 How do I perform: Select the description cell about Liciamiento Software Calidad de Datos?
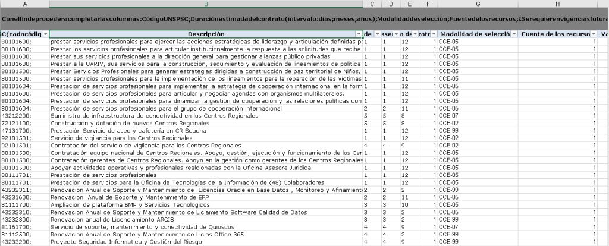click(206, 212)
